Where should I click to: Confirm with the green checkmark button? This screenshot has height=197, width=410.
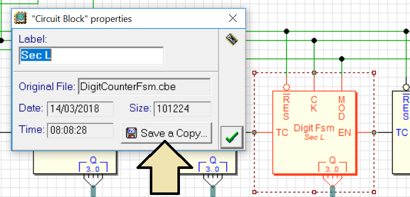pyautogui.click(x=232, y=137)
